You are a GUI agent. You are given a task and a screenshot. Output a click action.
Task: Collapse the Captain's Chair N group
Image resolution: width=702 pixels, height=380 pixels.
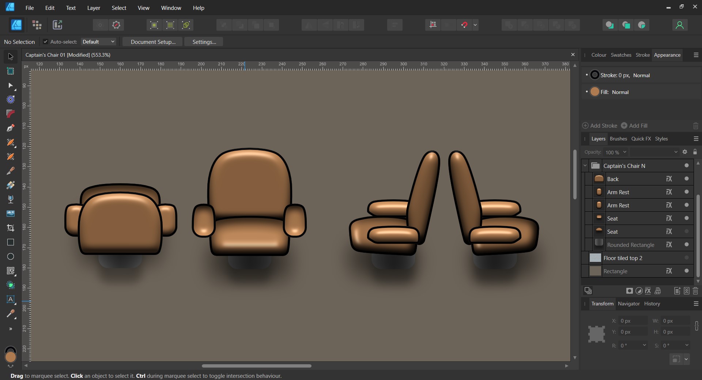(585, 166)
